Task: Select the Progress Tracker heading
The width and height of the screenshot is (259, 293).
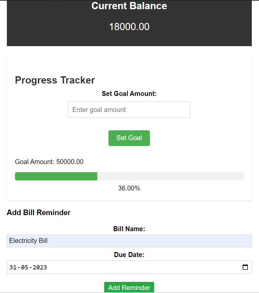Action: 55,80
